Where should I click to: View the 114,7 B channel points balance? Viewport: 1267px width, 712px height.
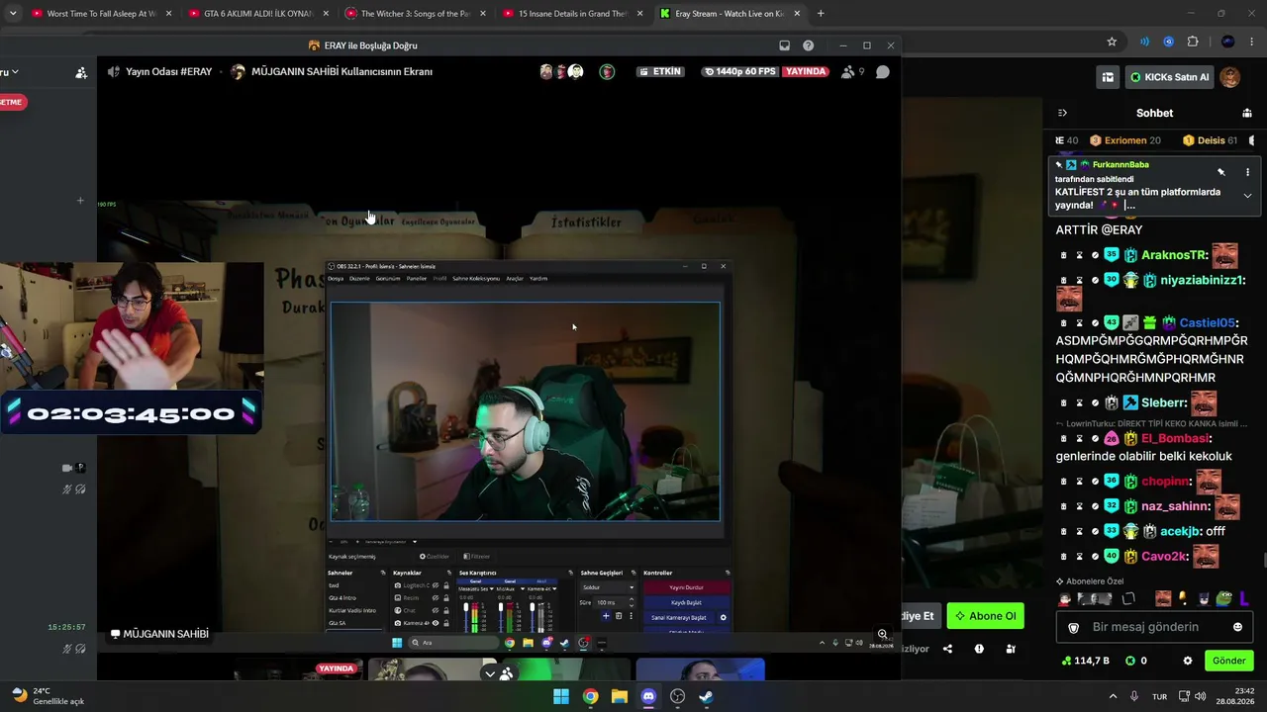point(1085,661)
